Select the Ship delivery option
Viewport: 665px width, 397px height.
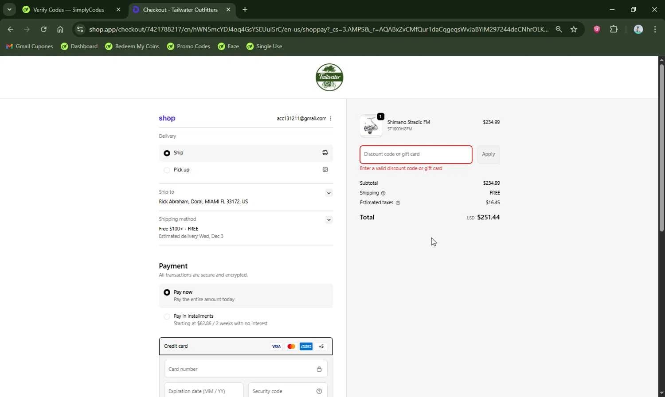[x=167, y=153]
